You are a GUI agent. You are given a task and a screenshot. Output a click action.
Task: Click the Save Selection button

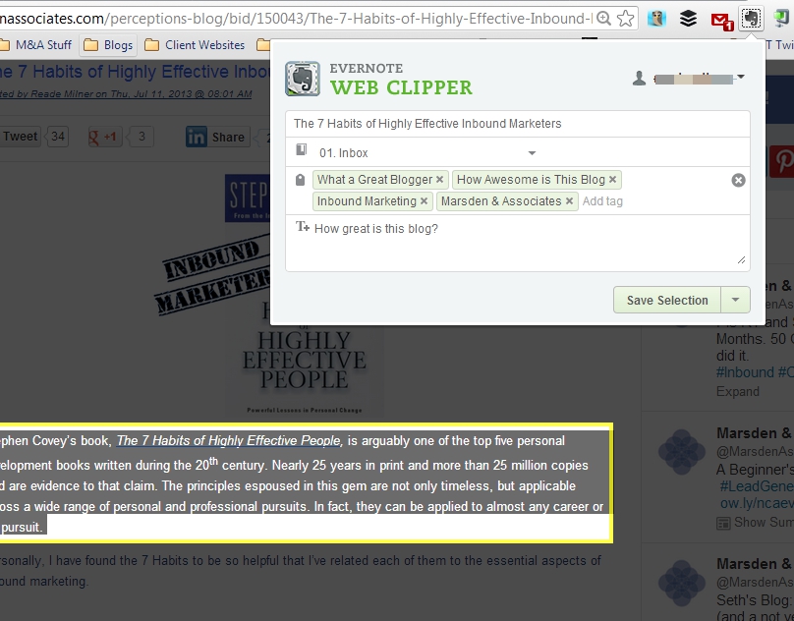(x=667, y=300)
